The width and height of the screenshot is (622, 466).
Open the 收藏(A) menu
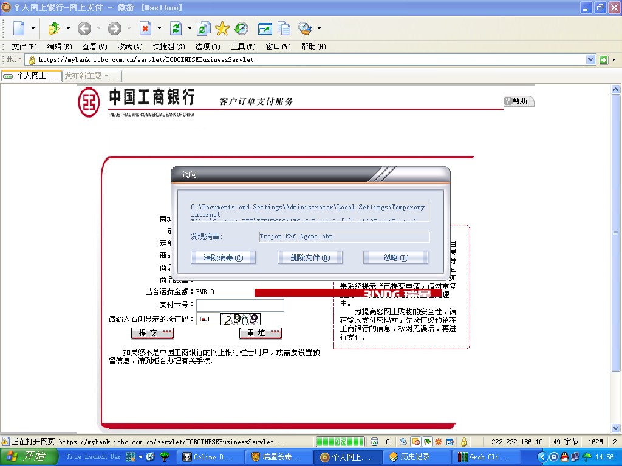tap(130, 47)
